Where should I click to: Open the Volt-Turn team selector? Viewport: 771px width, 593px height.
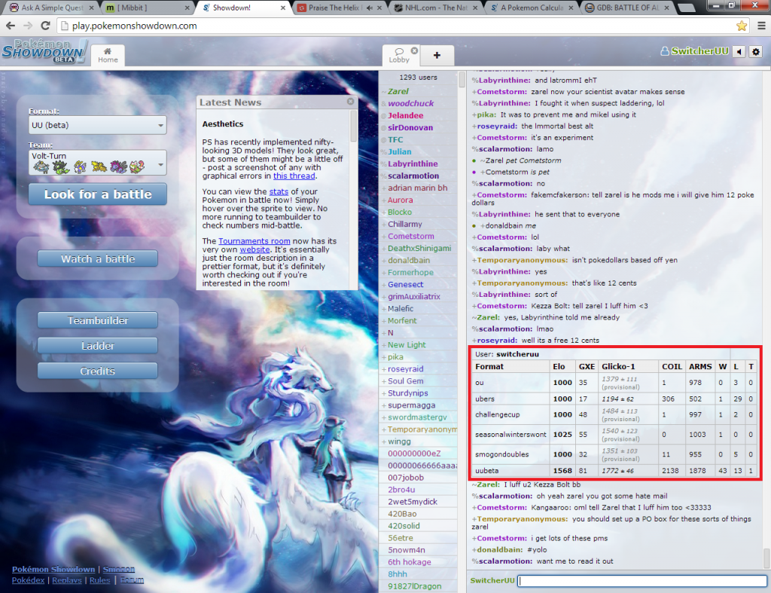(x=97, y=163)
